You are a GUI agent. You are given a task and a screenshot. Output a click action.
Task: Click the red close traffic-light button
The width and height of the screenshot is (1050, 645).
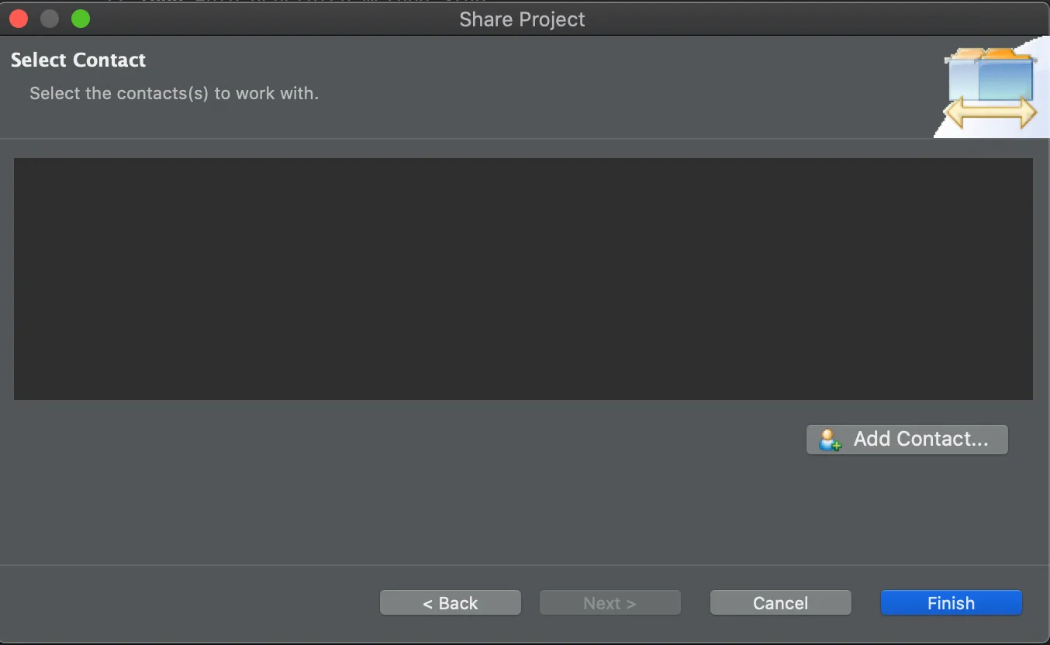(18, 18)
